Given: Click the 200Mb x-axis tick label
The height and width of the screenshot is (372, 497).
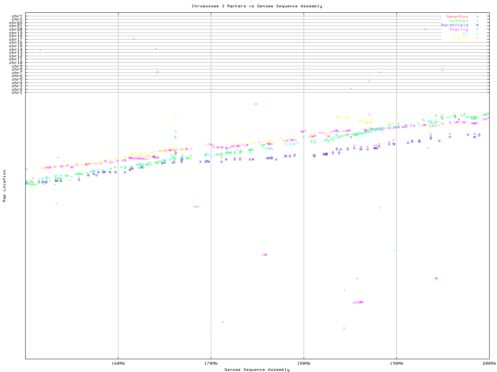Looking at the screenshot, I should pos(489,363).
